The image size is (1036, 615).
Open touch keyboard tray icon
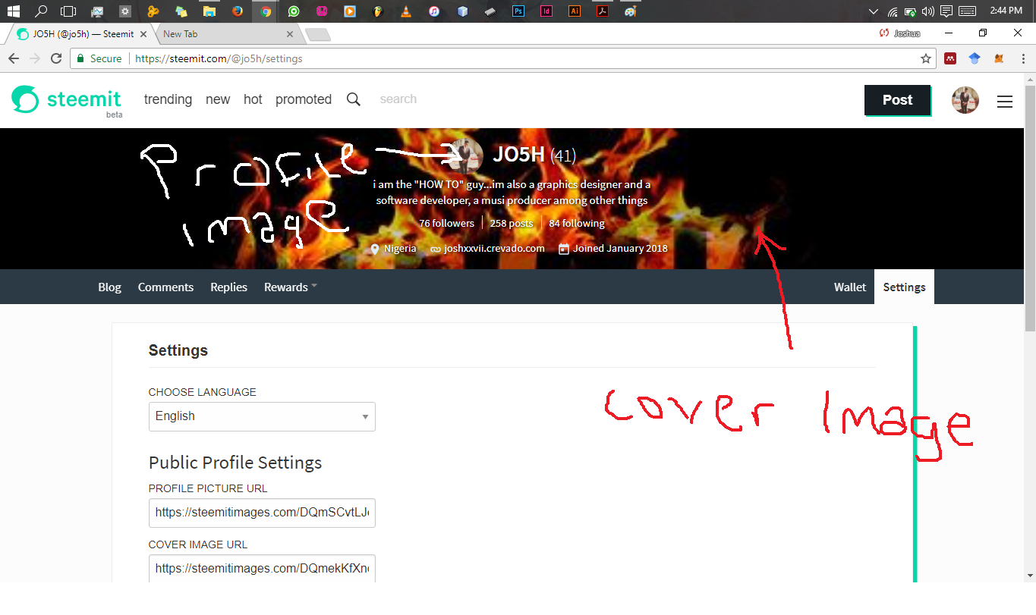[x=968, y=11]
